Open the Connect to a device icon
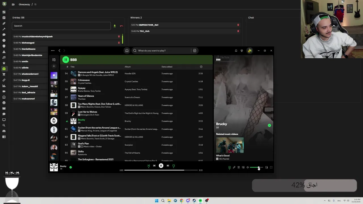This screenshot has height=204, width=363. [243, 167]
